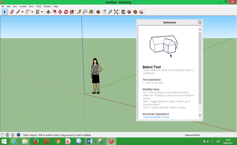Open the Selecting Multiple Entities link
Viewport: 237px width, 145px height.
click(156, 117)
